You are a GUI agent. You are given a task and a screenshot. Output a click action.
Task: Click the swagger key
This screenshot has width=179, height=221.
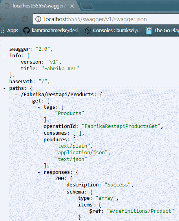pyautogui.click(x=20, y=49)
